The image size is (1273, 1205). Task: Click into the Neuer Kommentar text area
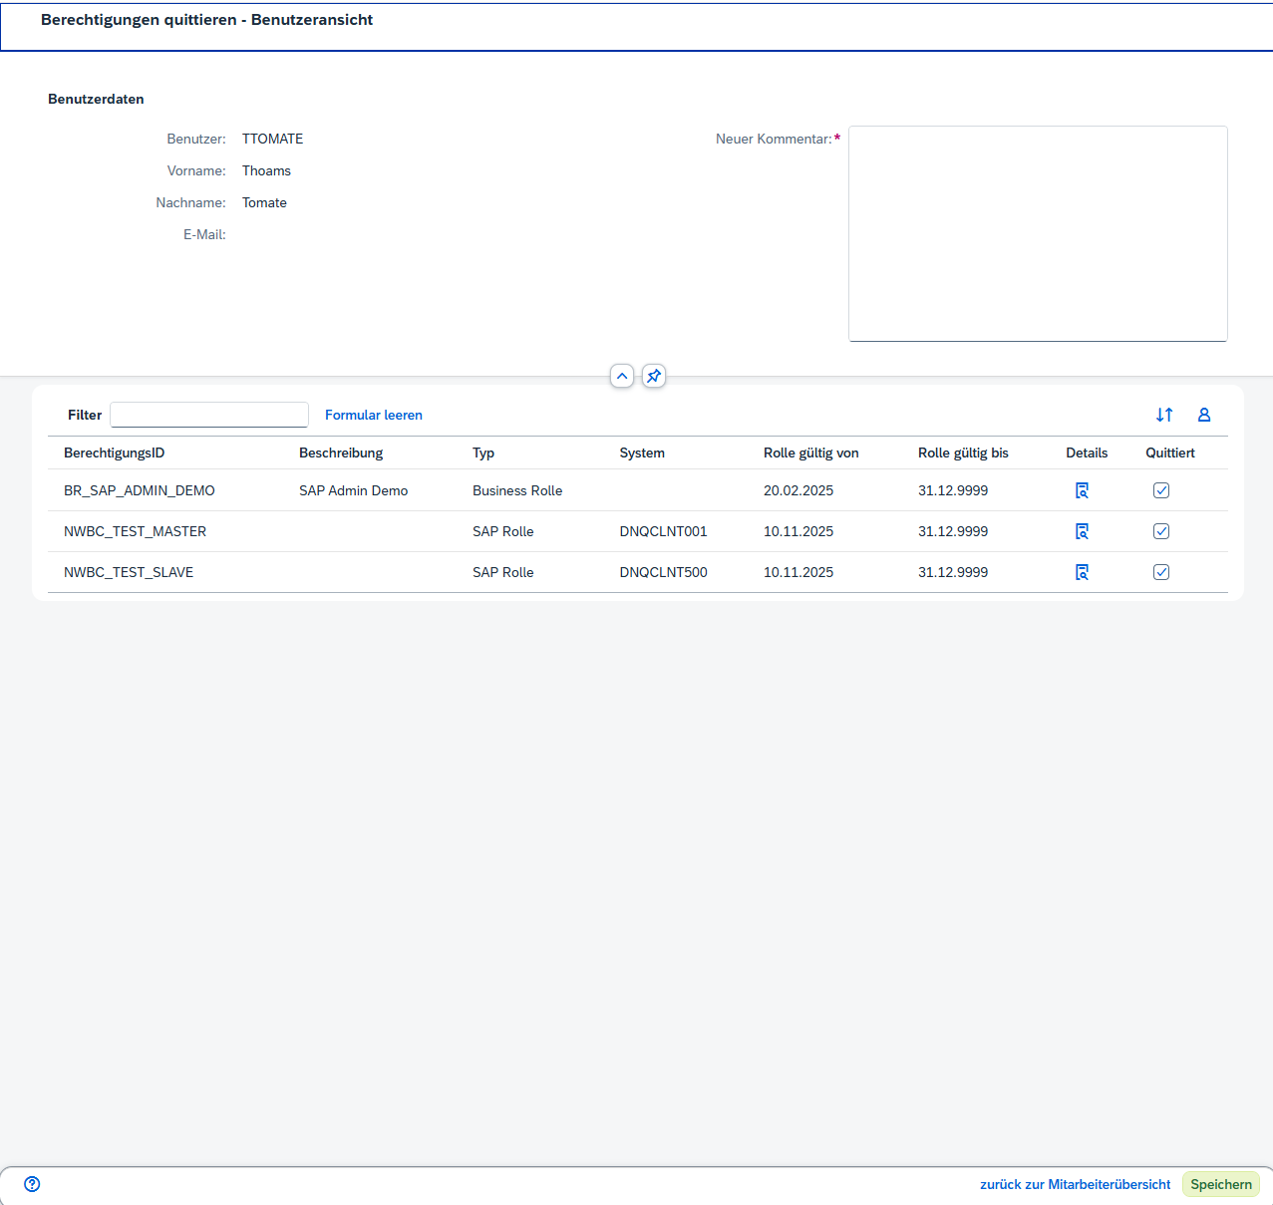1038,233
